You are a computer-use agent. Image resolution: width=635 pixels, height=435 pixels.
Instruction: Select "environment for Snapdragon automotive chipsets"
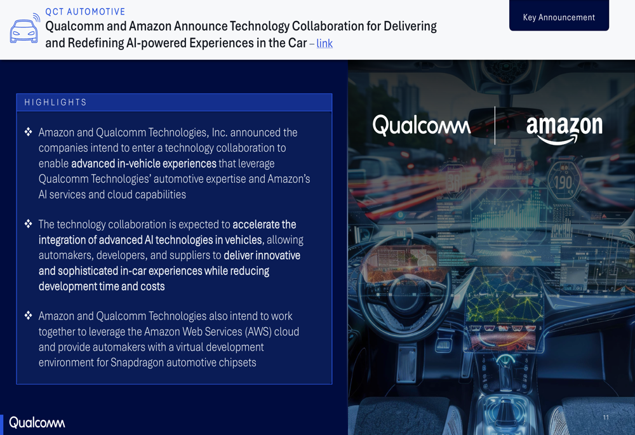(x=147, y=363)
